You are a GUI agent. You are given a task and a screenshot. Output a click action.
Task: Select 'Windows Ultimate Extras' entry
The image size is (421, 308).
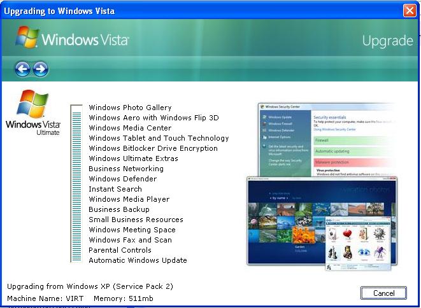pyautogui.click(x=134, y=158)
